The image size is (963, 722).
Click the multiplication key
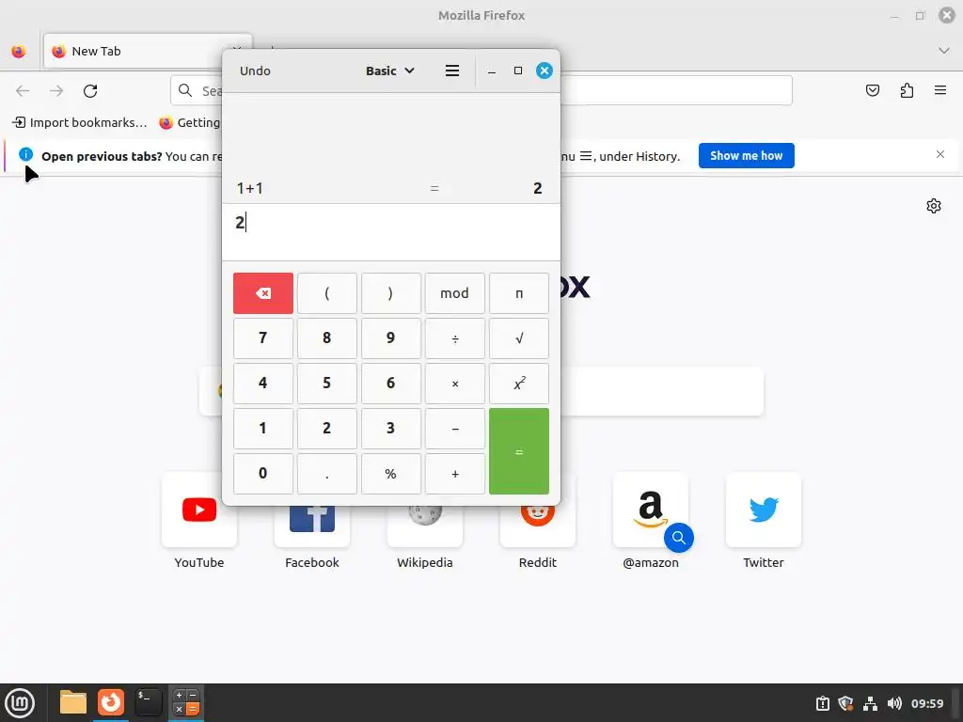point(455,384)
